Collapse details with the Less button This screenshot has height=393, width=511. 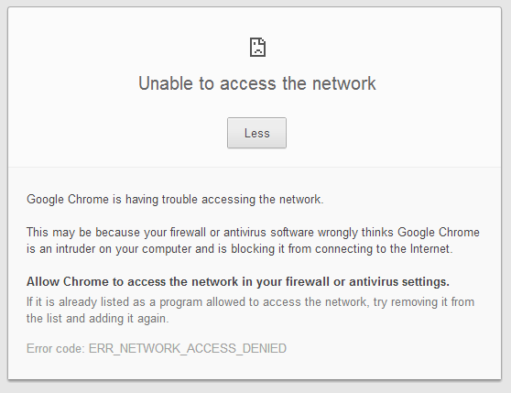click(x=256, y=133)
